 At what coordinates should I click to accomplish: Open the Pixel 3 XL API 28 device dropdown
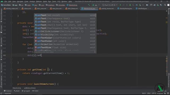pyautogui.click(x=110, y=5)
